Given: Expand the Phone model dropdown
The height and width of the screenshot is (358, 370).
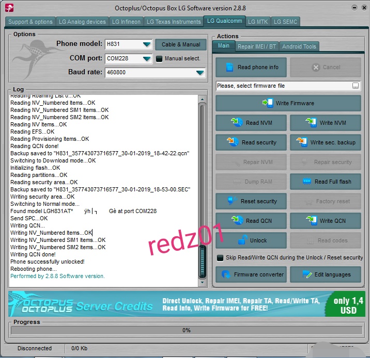Looking at the screenshot, I should pyautogui.click(x=147, y=44).
